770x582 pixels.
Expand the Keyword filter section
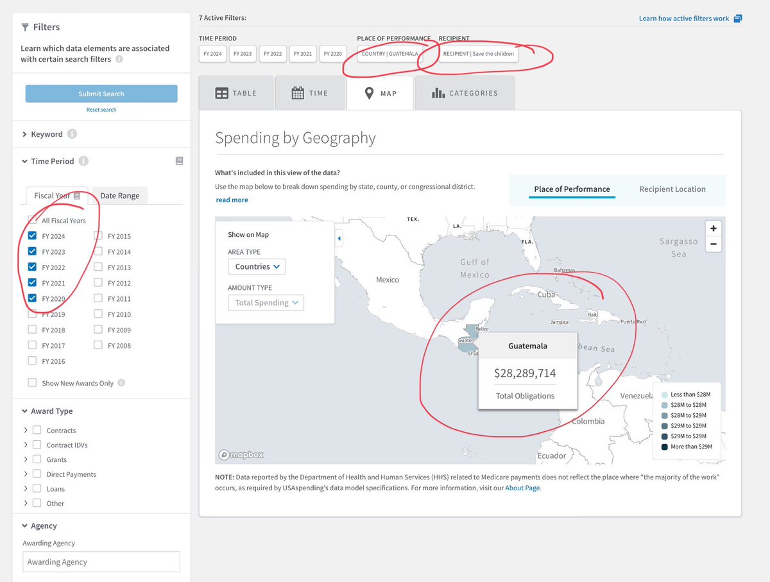(24, 134)
